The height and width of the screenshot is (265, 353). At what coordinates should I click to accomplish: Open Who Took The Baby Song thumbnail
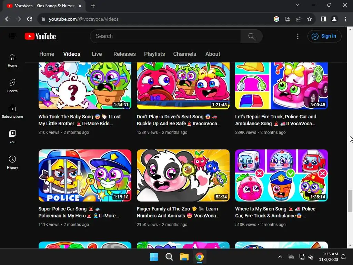pyautogui.click(x=85, y=86)
